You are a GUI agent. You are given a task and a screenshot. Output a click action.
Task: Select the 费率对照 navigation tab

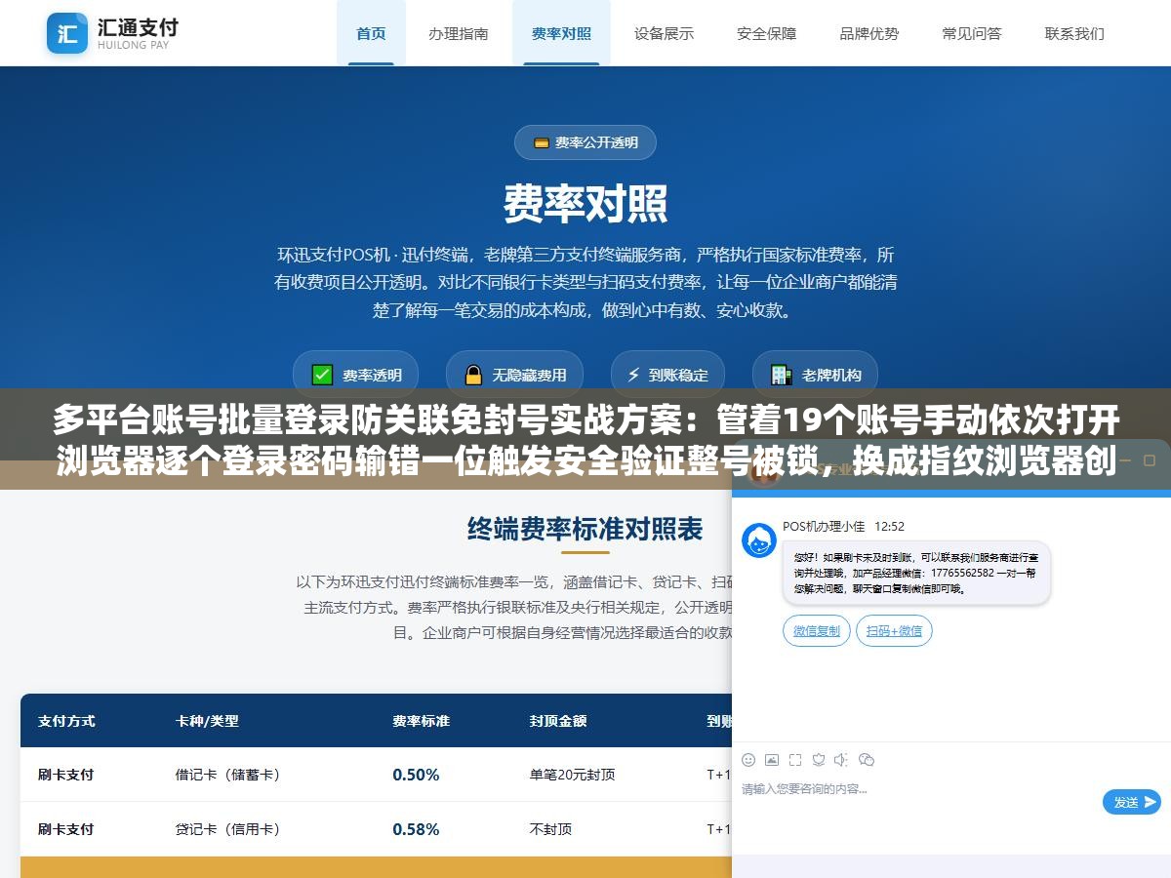(561, 33)
